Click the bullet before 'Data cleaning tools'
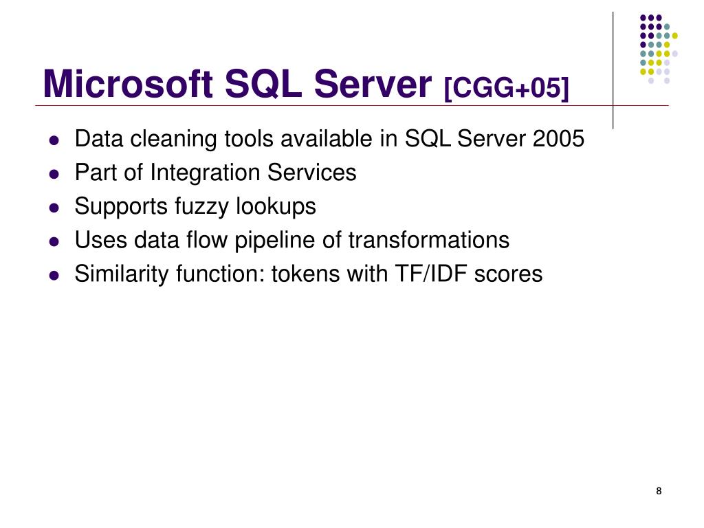The image size is (704, 528). [x=54, y=140]
